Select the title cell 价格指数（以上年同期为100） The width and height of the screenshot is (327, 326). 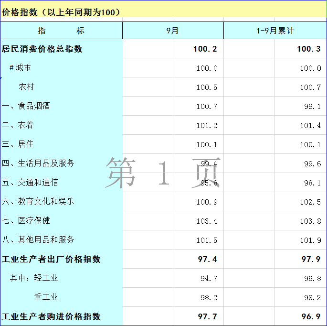(x=61, y=12)
